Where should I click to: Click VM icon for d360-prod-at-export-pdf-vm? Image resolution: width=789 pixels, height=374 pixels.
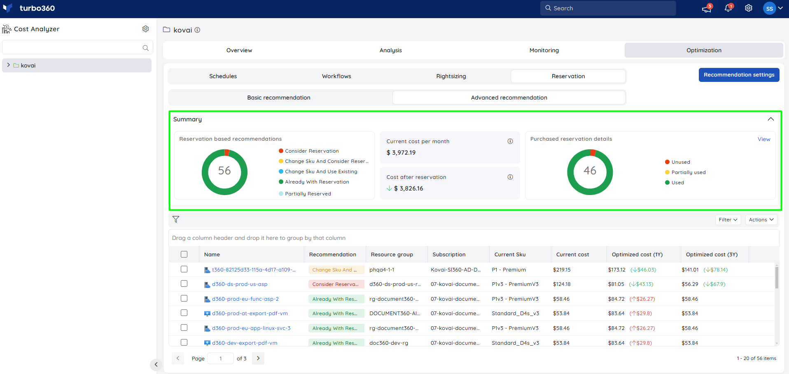pos(207,314)
